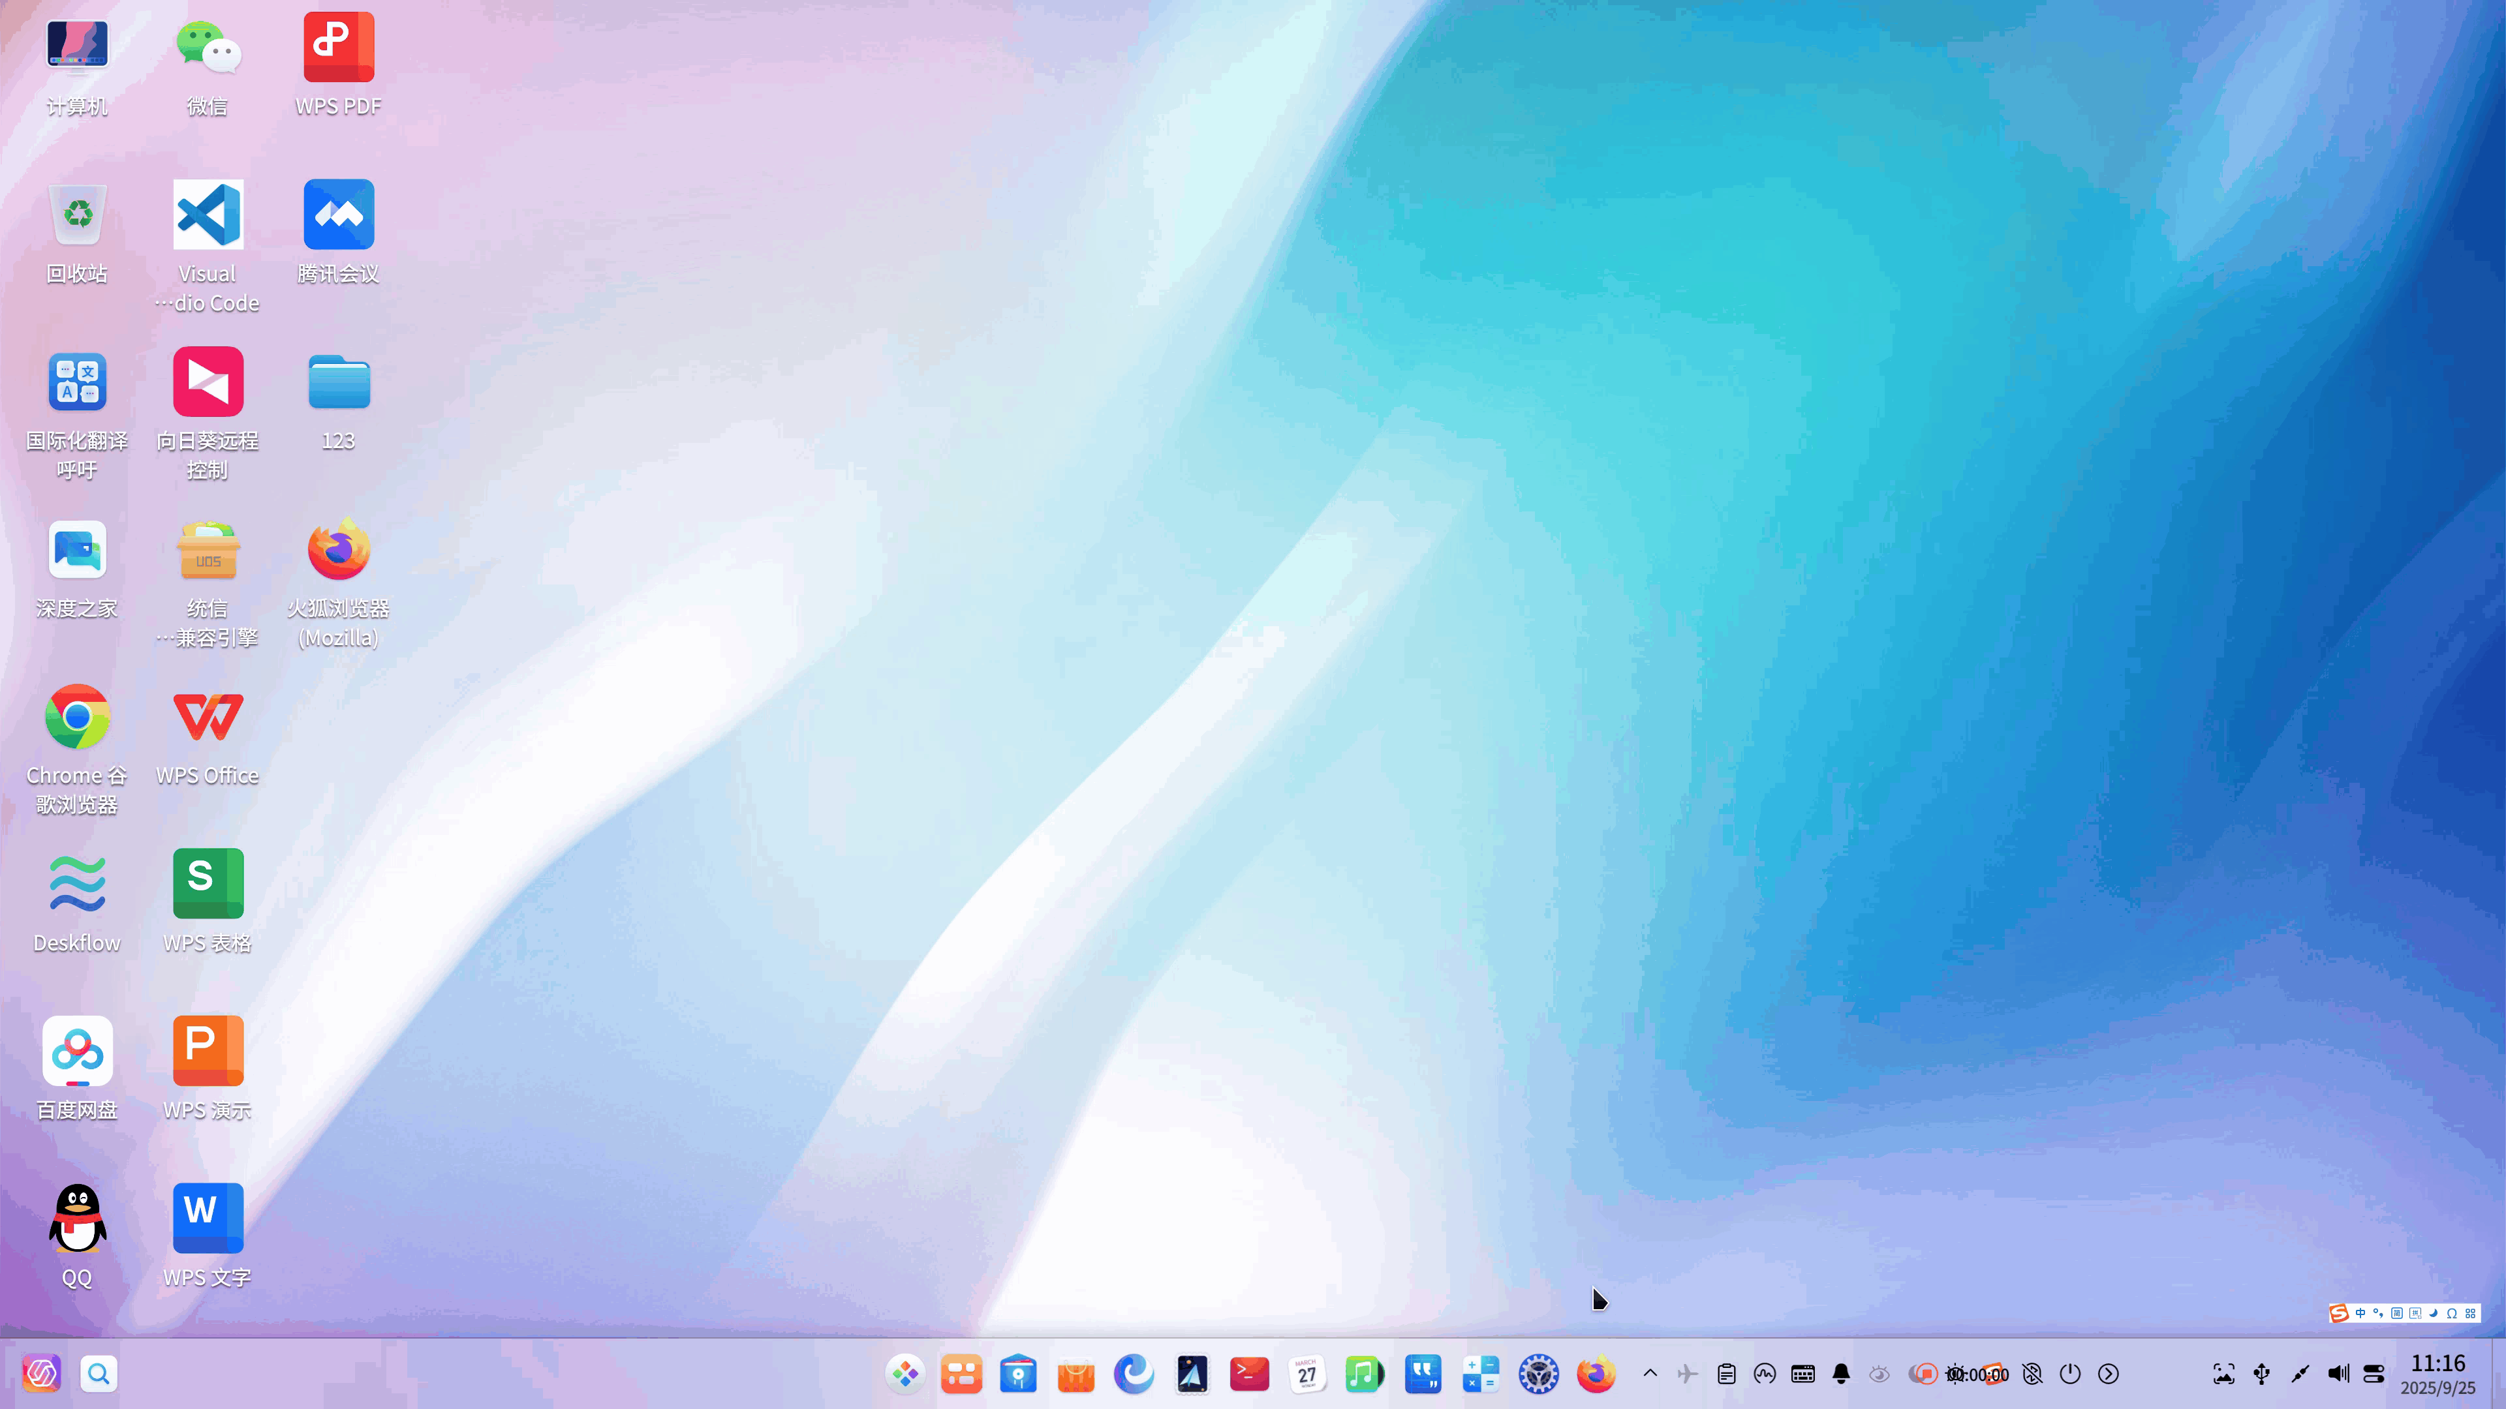The height and width of the screenshot is (1409, 2506).
Task: Open the launcher at taskbar left edge
Action: pyautogui.click(x=41, y=1374)
